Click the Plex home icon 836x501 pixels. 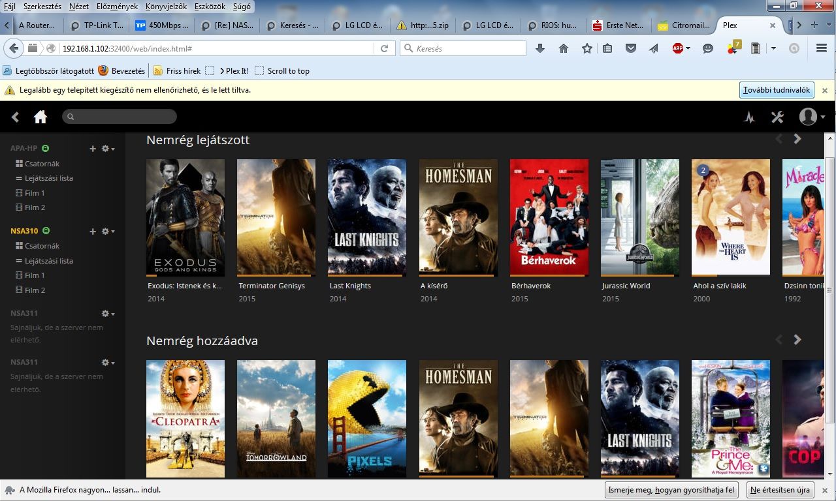[x=40, y=117]
